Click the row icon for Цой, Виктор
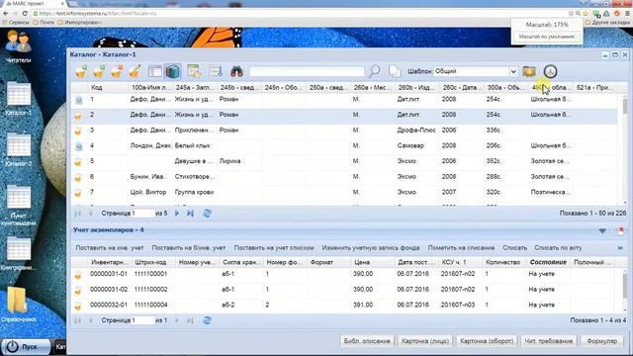The width and height of the screenshot is (633, 356). click(x=78, y=193)
